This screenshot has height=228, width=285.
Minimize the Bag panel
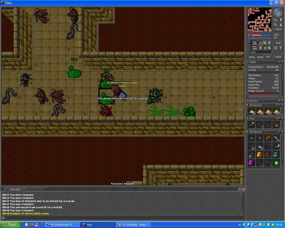coord(279,118)
